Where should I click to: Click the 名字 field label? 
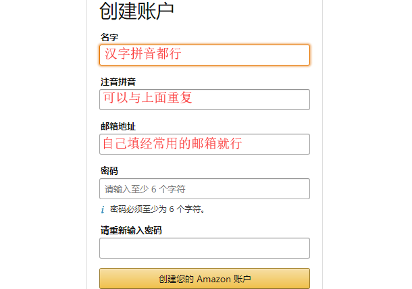click(x=109, y=37)
